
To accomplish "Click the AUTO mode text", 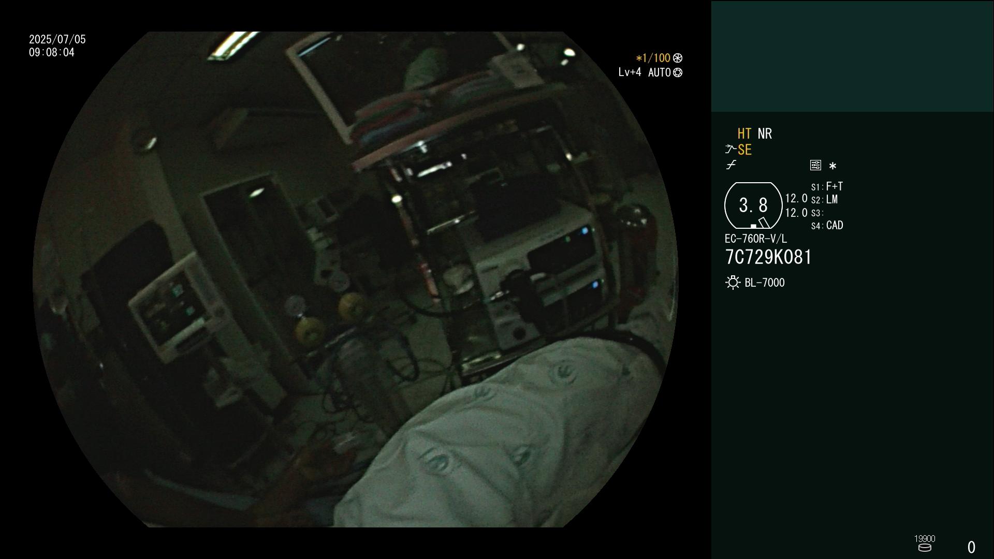I will (x=660, y=72).
